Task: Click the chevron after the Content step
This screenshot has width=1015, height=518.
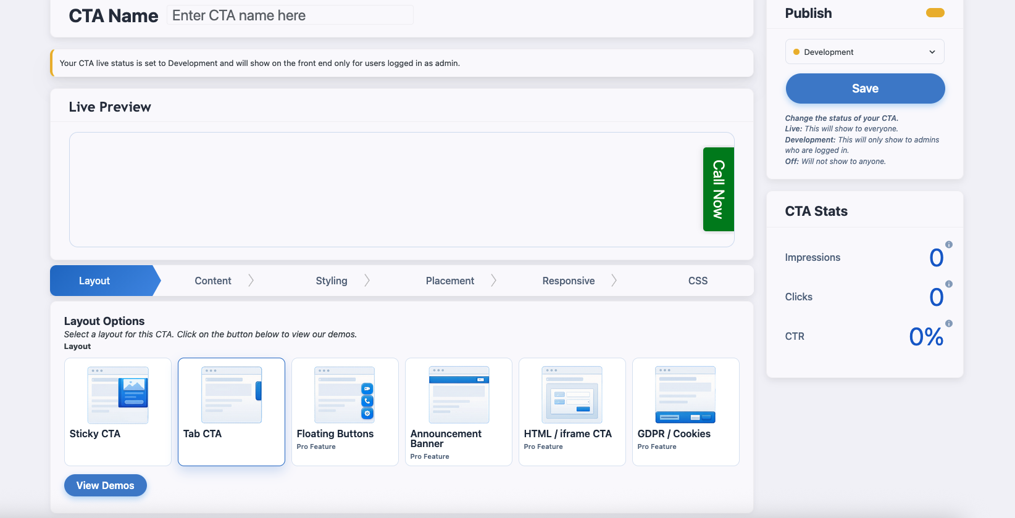Action: 251,281
